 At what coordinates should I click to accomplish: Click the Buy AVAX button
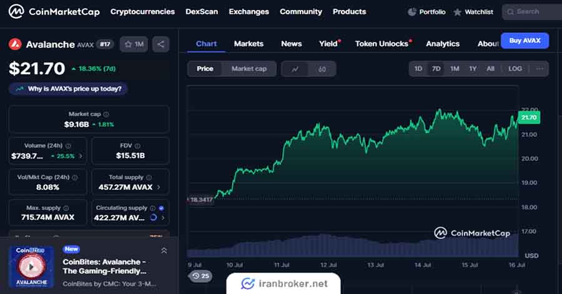[x=525, y=41]
